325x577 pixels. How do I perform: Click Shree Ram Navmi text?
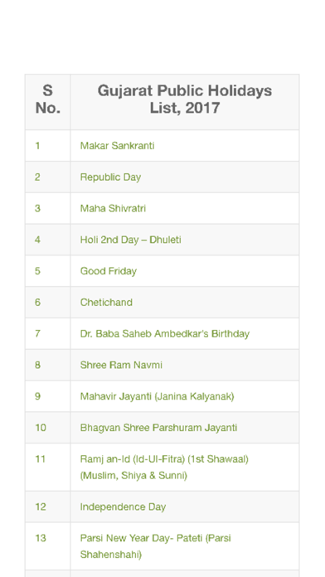click(x=121, y=365)
